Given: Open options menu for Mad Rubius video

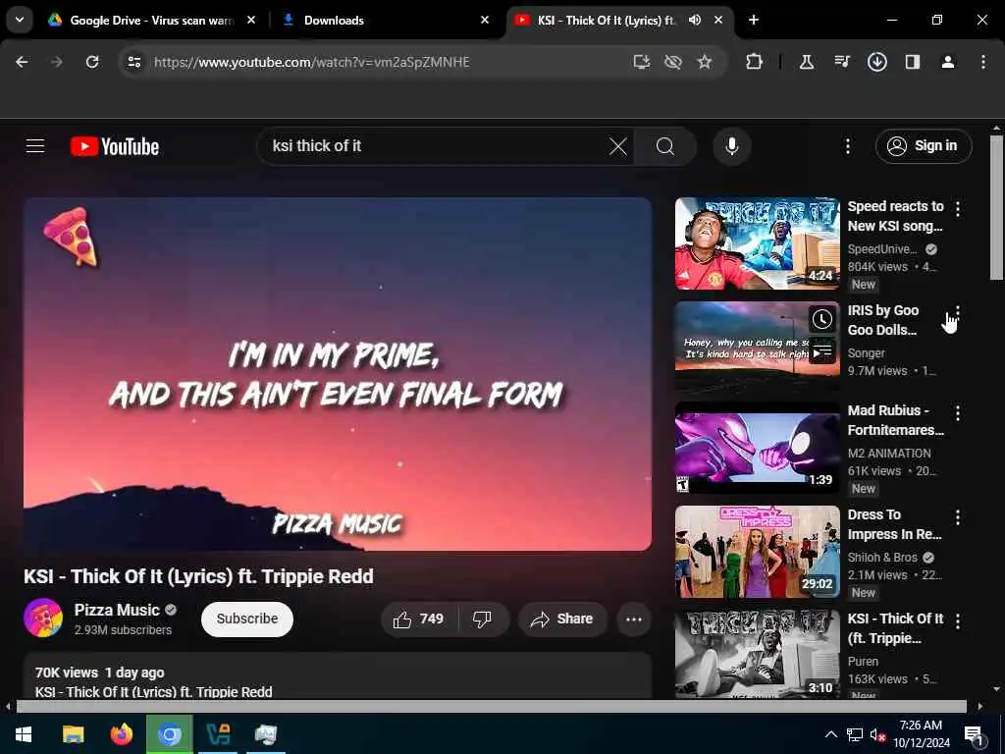Looking at the screenshot, I should pyautogui.click(x=958, y=413).
